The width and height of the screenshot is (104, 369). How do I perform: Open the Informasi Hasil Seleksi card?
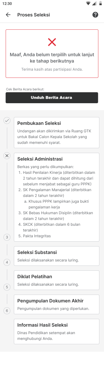pyautogui.click(x=57, y=332)
